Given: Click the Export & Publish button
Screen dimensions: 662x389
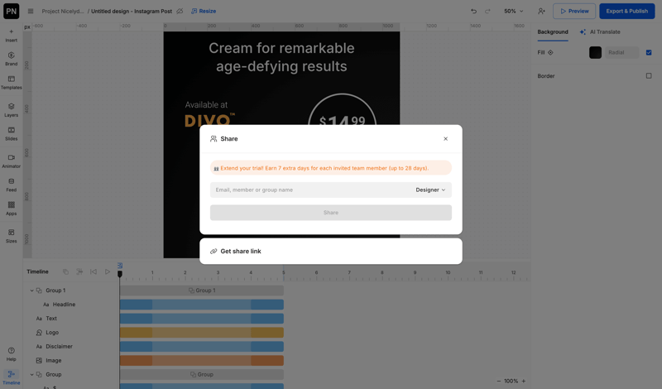Looking at the screenshot, I should [x=627, y=11].
